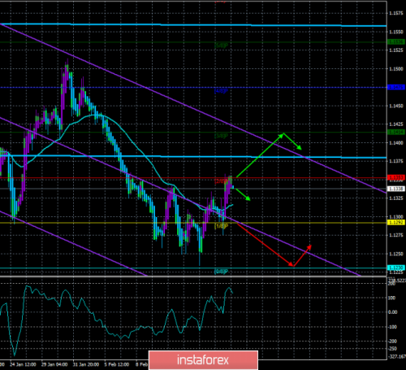Select the 1.1500 price axis label
The height and width of the screenshot is (370, 406).
click(396, 69)
